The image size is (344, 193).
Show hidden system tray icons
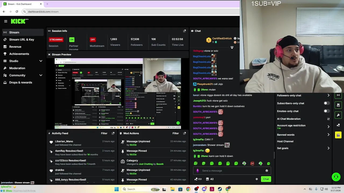click(x=304, y=189)
